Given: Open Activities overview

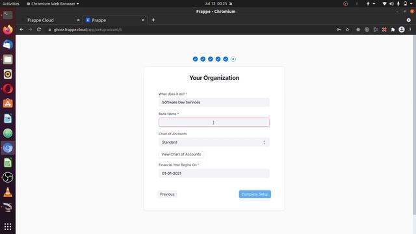Looking at the screenshot, I should click(11, 4).
